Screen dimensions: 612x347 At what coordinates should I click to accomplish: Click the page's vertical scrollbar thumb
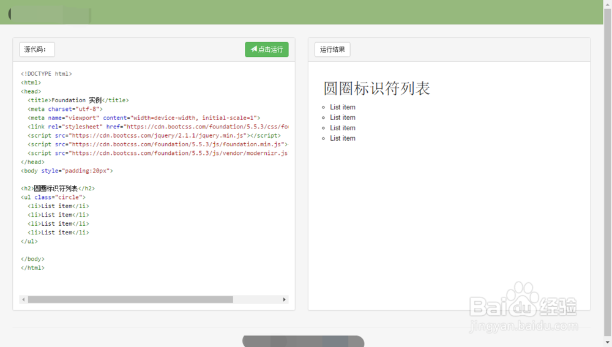point(607,172)
